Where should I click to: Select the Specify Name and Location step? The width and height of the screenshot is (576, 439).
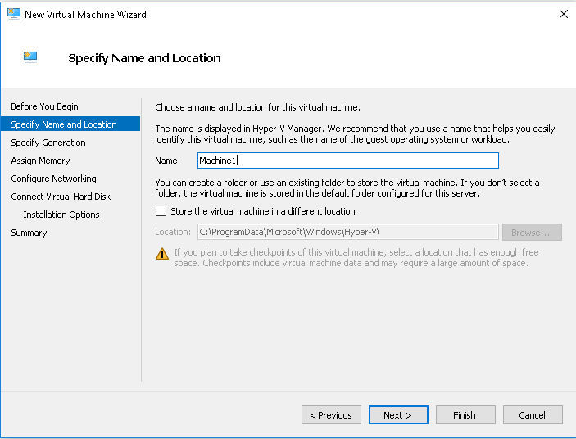(x=64, y=124)
